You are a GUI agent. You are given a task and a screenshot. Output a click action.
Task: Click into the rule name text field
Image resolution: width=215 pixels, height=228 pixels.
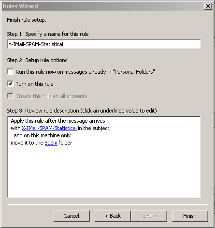pyautogui.click(x=104, y=44)
